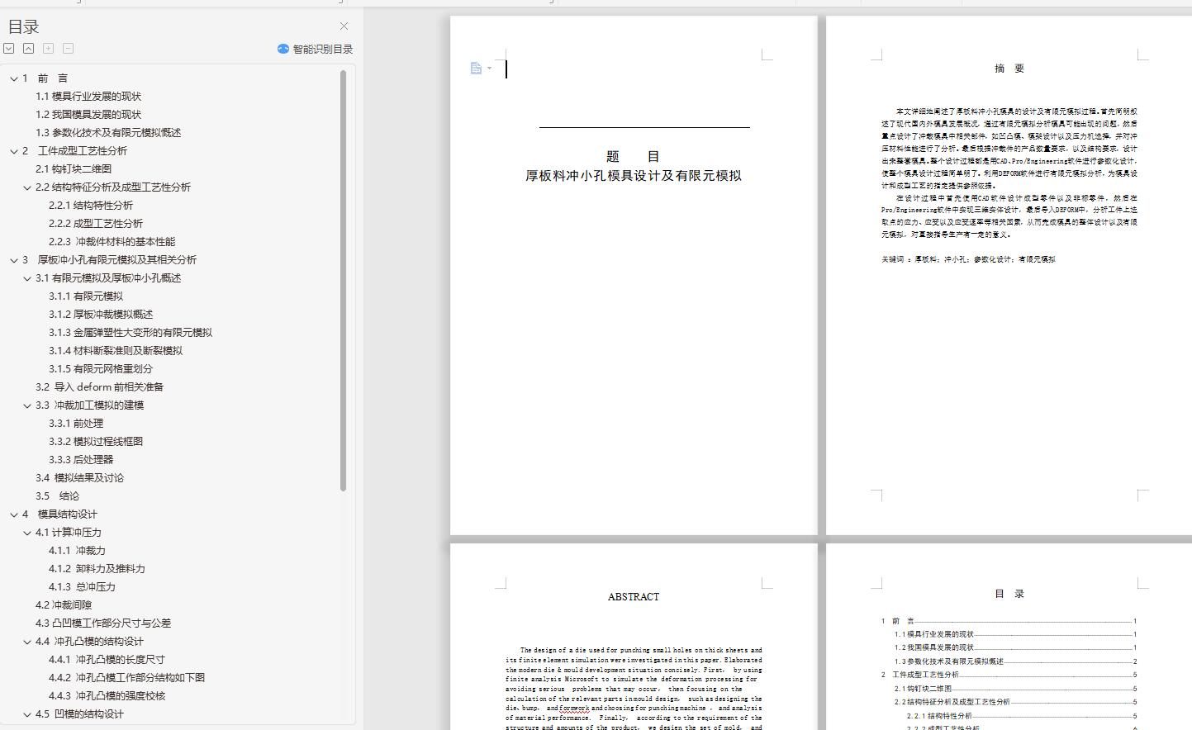Viewport: 1192px width, 730px height.
Task: Click the minus (demote level) icon in outline toolbar
Action: tap(69, 49)
